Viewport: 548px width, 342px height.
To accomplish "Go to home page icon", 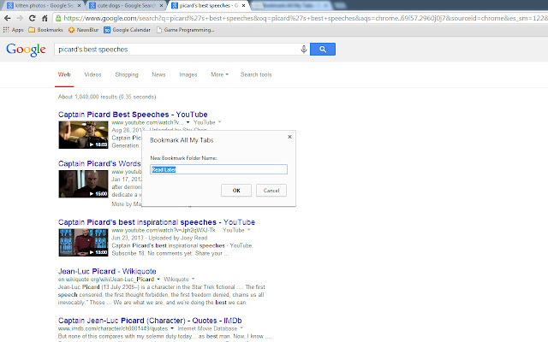I will coord(45,18).
